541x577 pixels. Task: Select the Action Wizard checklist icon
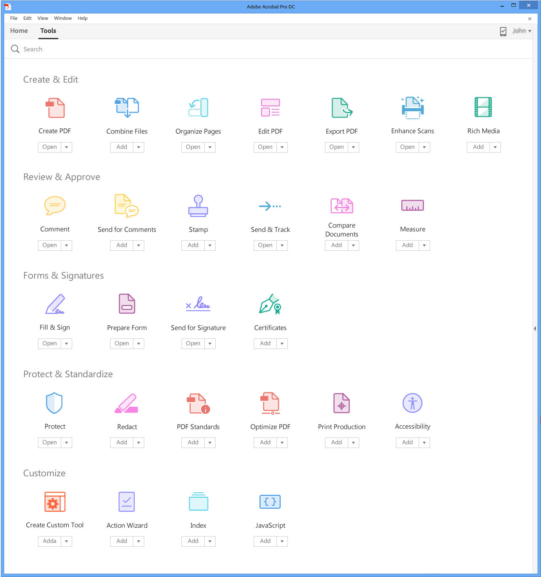click(127, 502)
